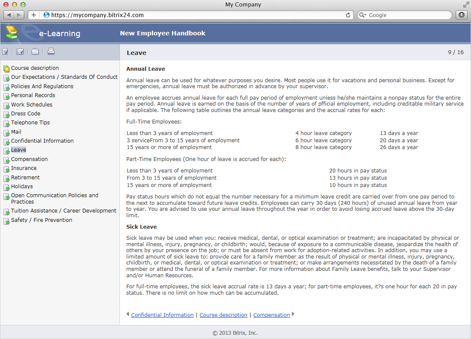Select Safety / Fire Prevention in sidebar
The height and width of the screenshot is (339, 471).
(41, 220)
